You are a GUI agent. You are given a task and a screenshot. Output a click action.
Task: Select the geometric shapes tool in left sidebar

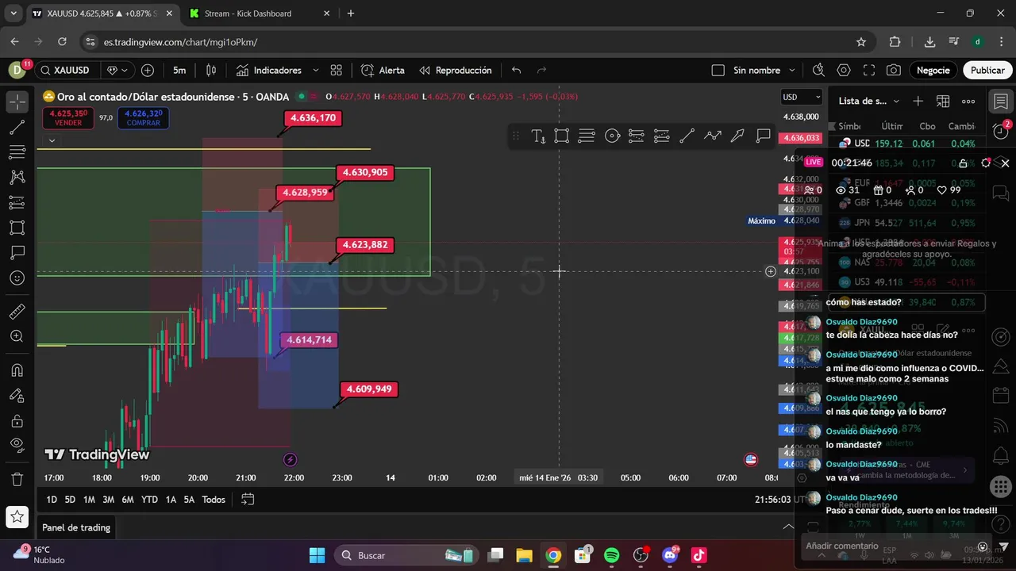click(17, 228)
